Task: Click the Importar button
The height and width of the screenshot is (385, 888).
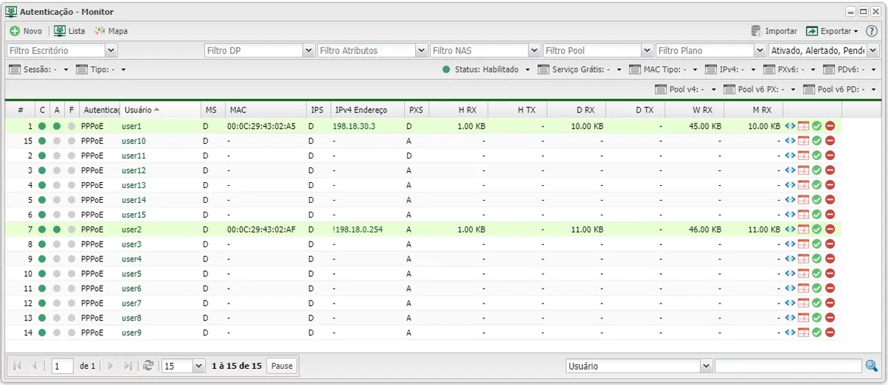Action: [x=774, y=31]
